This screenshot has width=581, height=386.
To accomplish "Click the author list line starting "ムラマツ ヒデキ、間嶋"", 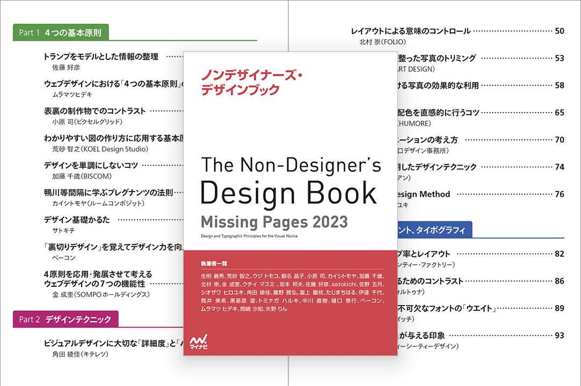I will pyautogui.click(x=244, y=309).
